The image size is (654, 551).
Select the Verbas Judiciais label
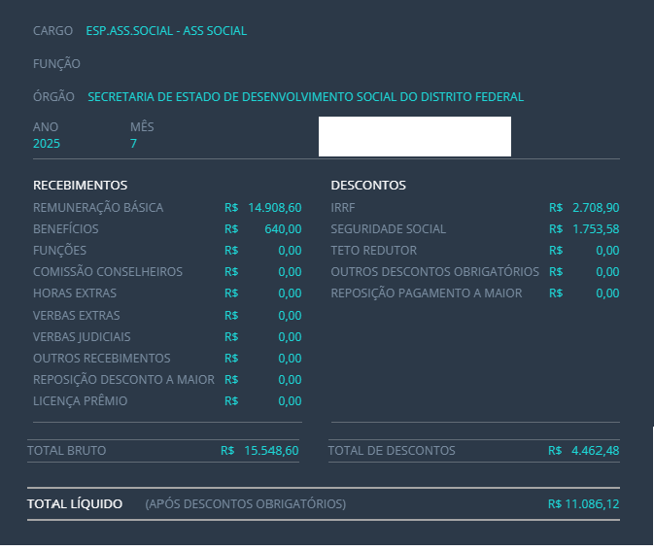coord(83,336)
